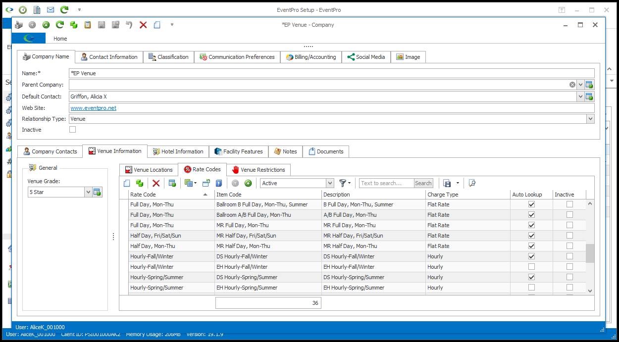This screenshot has height=342, width=619.
Task: Click the green down-arrow icon in company toolbar
Action: pos(46,25)
